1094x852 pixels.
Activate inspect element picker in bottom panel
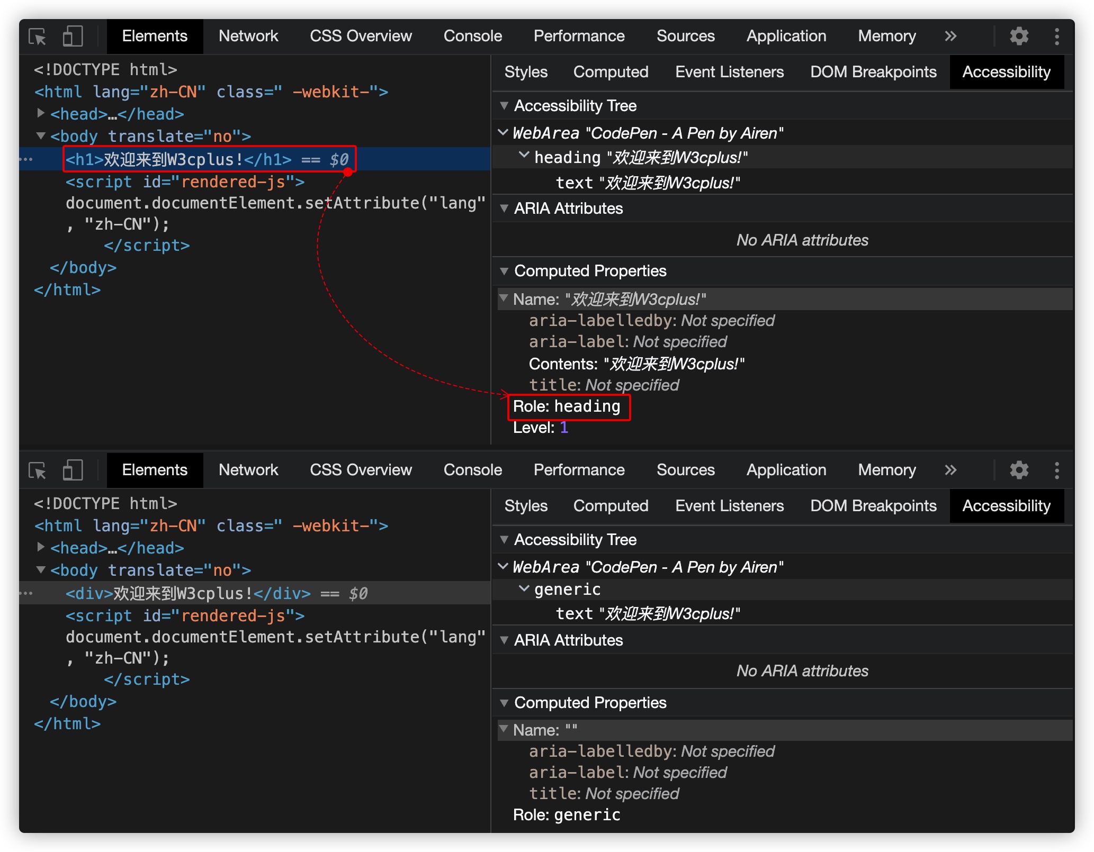pyautogui.click(x=38, y=470)
